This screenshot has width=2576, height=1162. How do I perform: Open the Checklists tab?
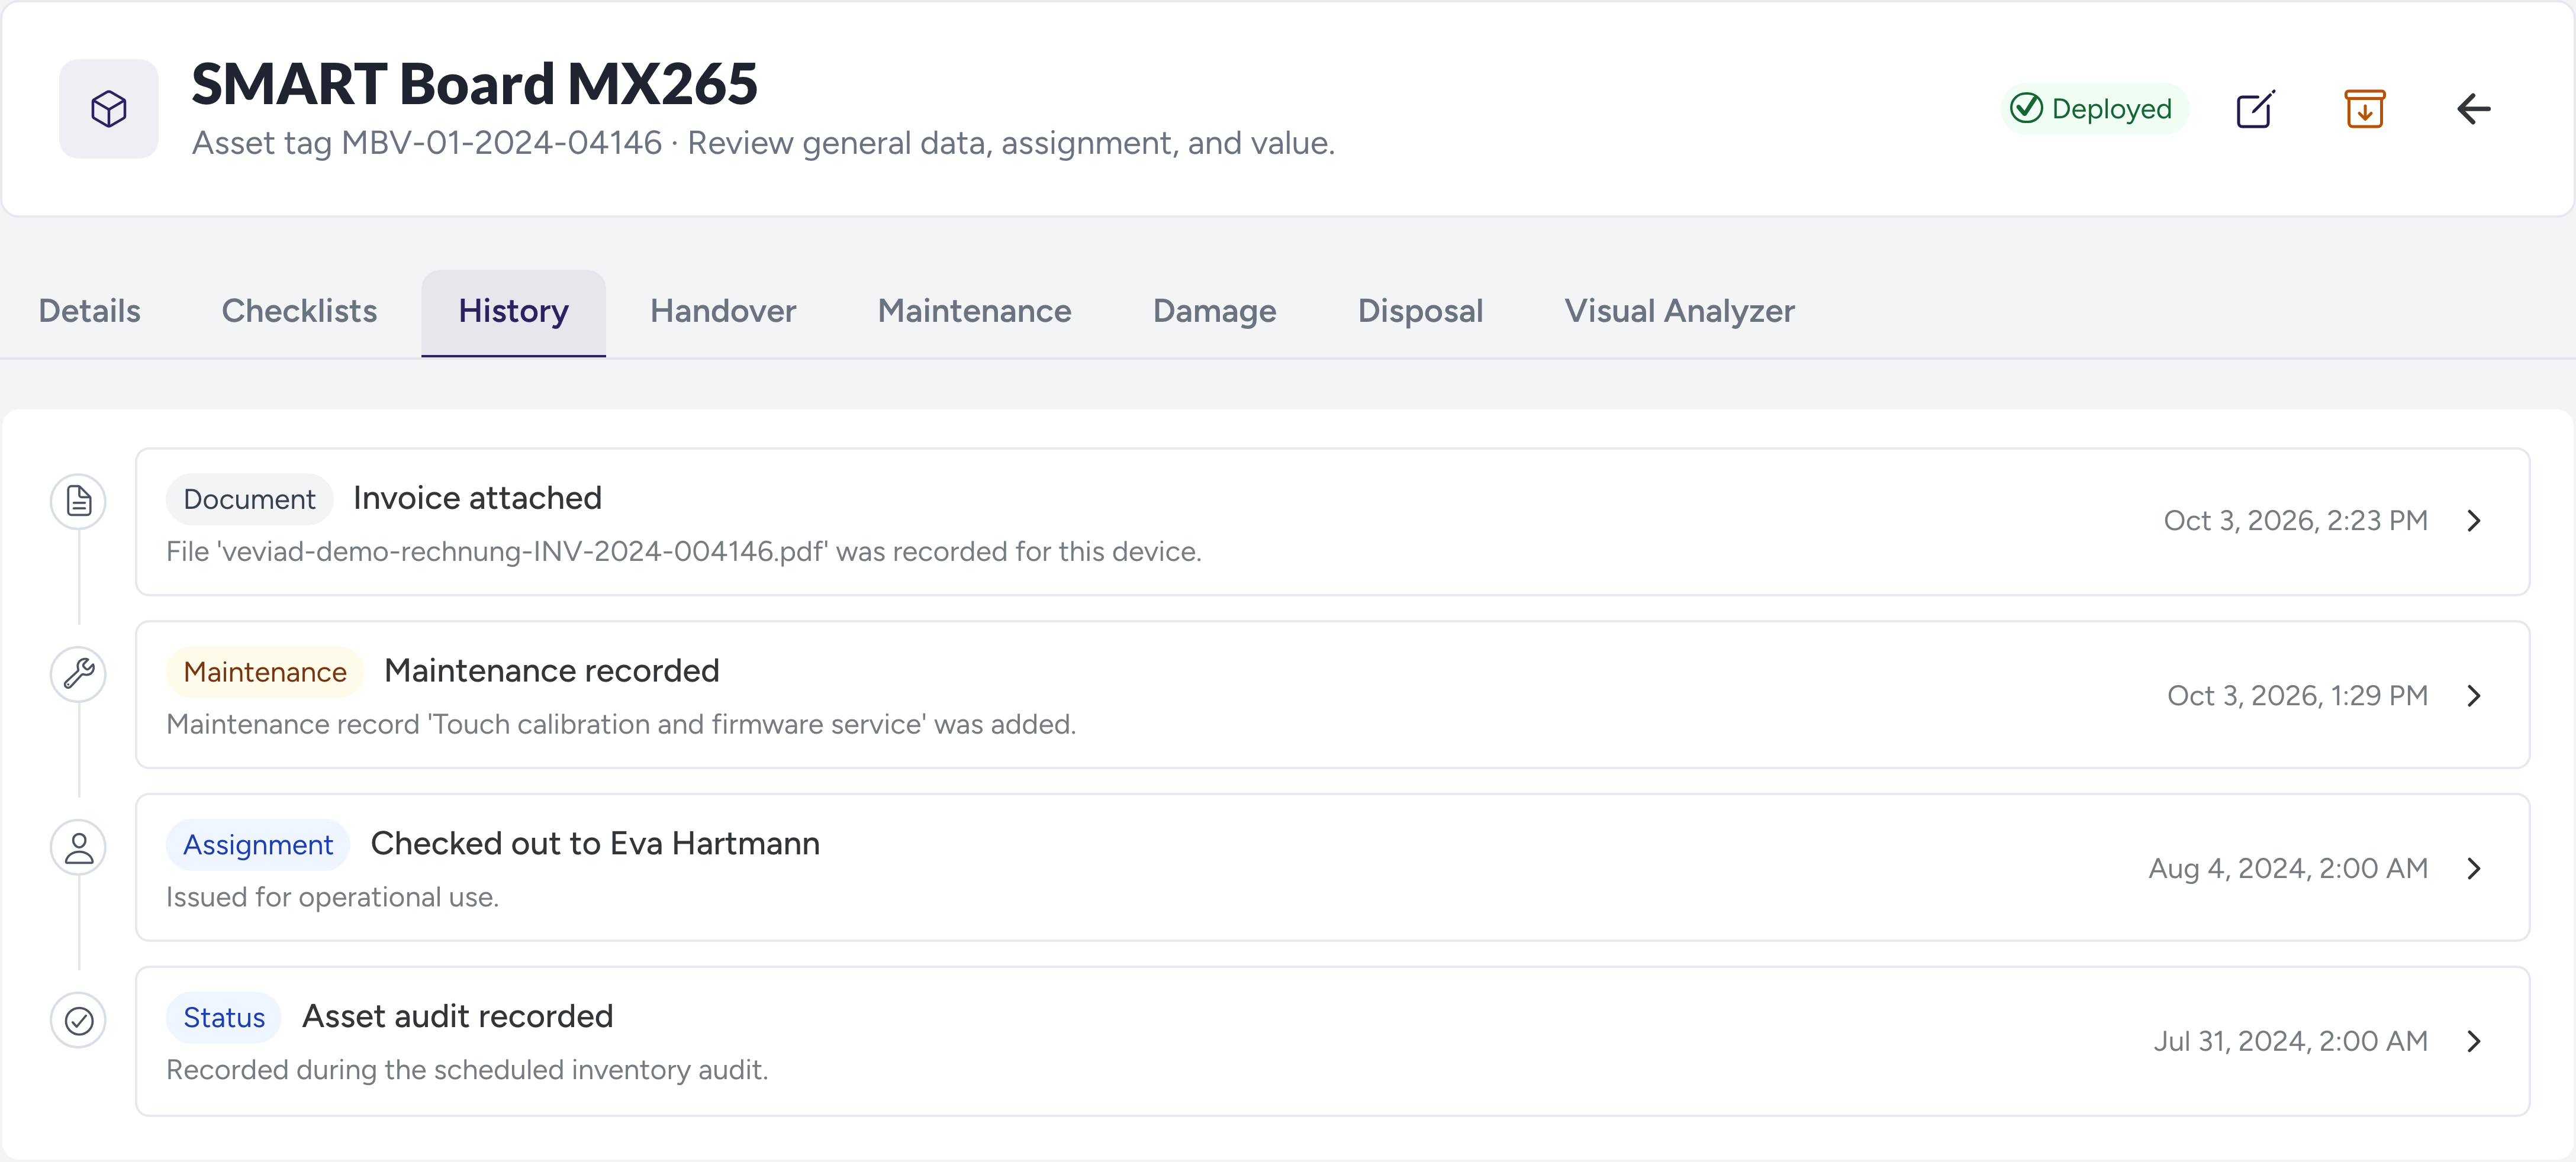pyautogui.click(x=299, y=312)
